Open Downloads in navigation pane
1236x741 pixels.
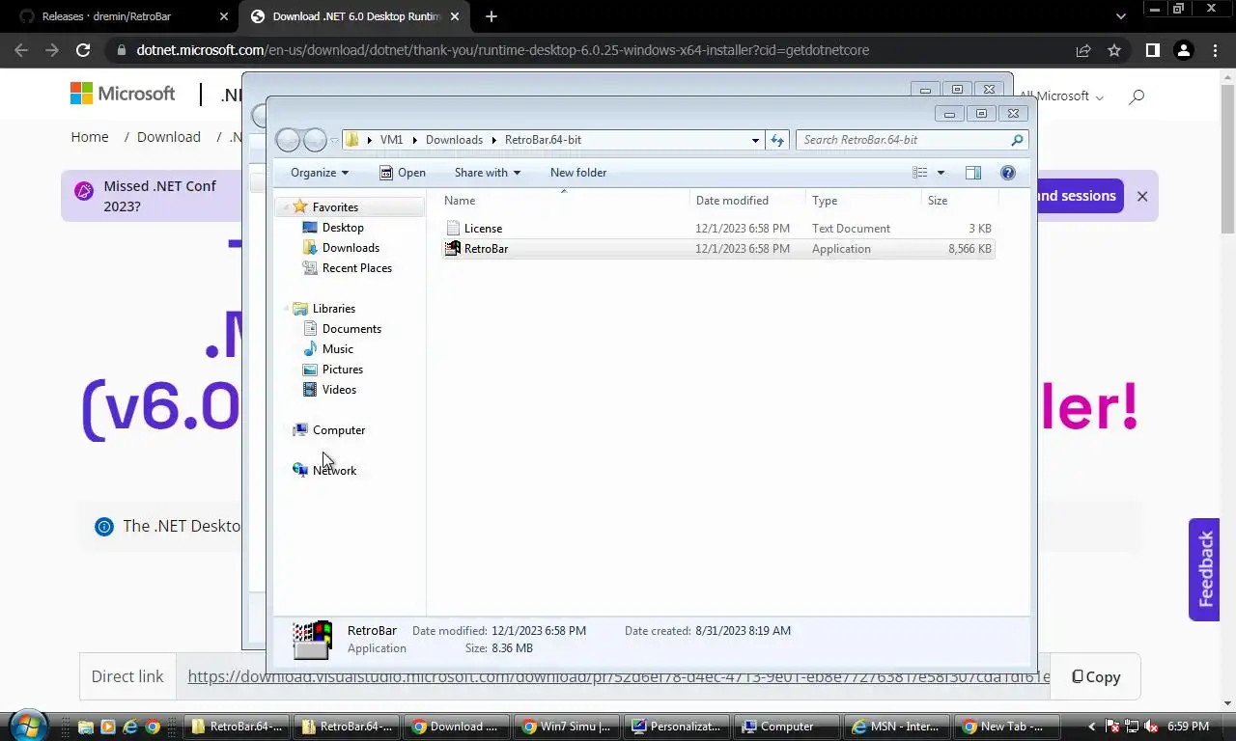(351, 248)
